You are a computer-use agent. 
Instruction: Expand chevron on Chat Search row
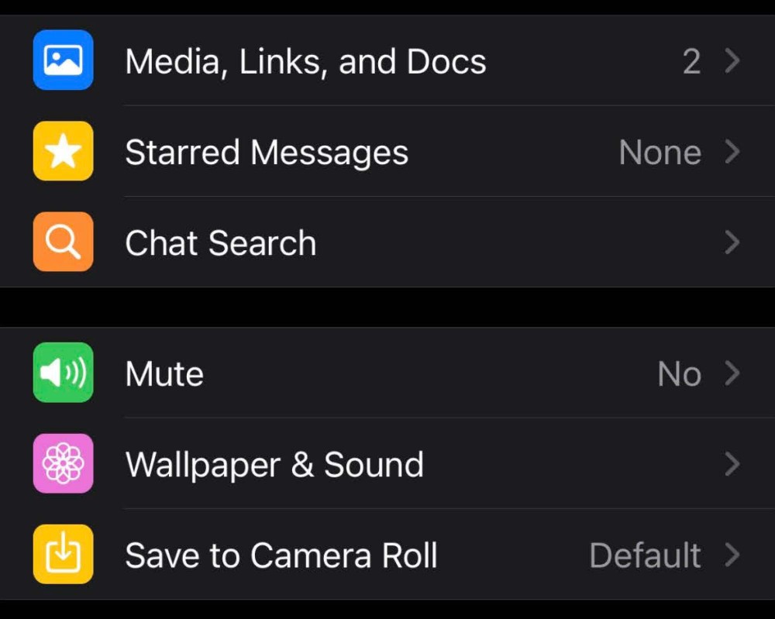(x=732, y=242)
